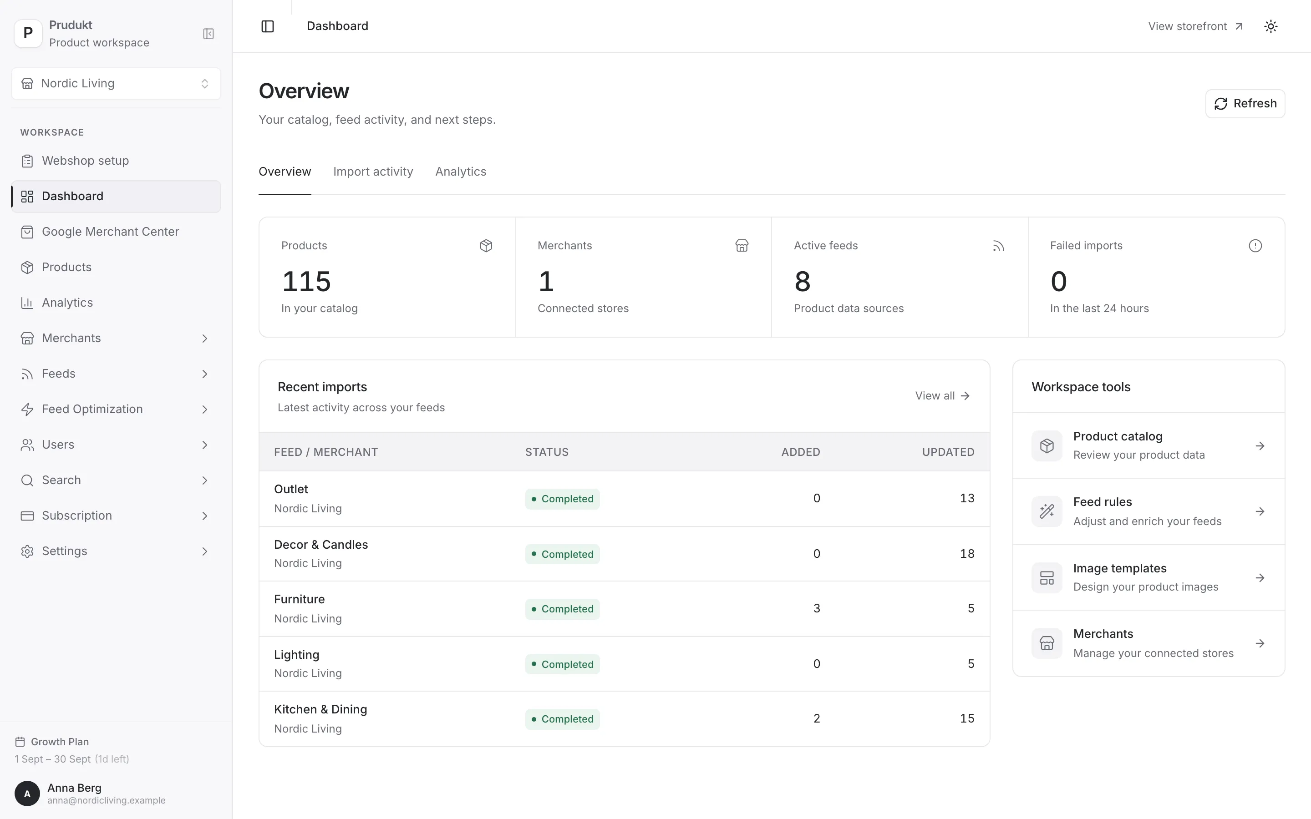The width and height of the screenshot is (1311, 819).
Task: Click the Products card box icon
Action: point(486,246)
